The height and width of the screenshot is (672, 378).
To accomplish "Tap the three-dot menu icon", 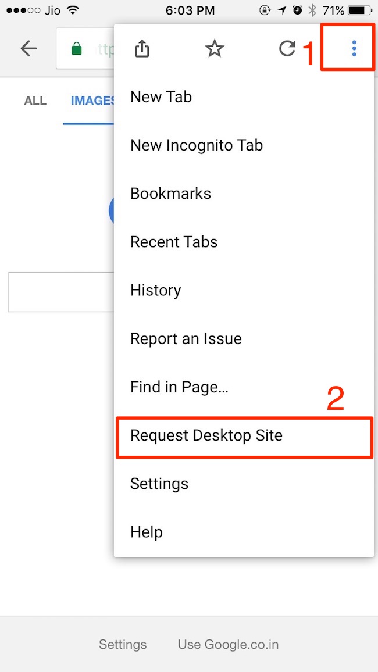I will tap(354, 49).
